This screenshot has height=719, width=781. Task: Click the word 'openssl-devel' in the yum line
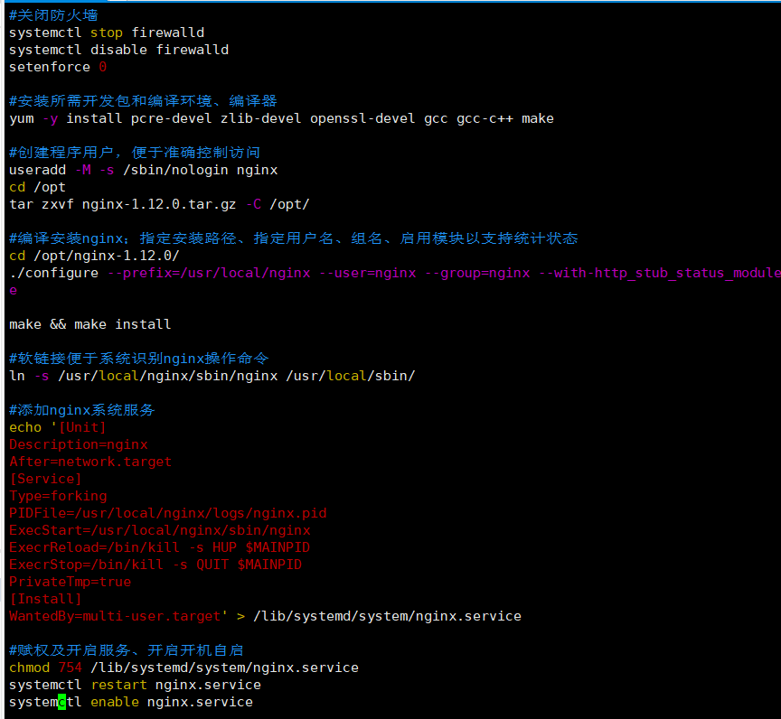[362, 118]
